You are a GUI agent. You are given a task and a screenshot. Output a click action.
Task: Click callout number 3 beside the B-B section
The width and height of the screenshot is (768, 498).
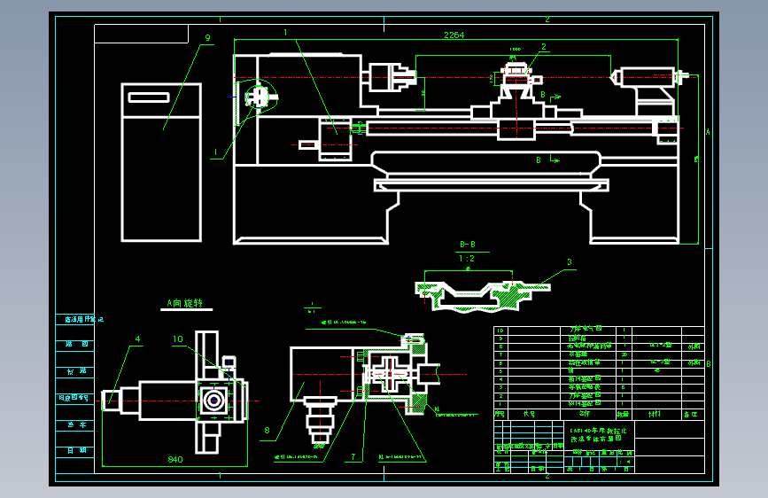570,262
